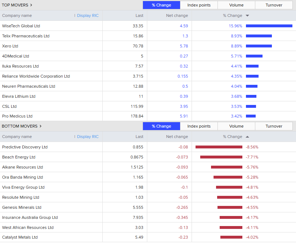Sort Bottom Movers by % Change ascending arrow
The width and height of the screenshot is (296, 244).
click(x=247, y=137)
